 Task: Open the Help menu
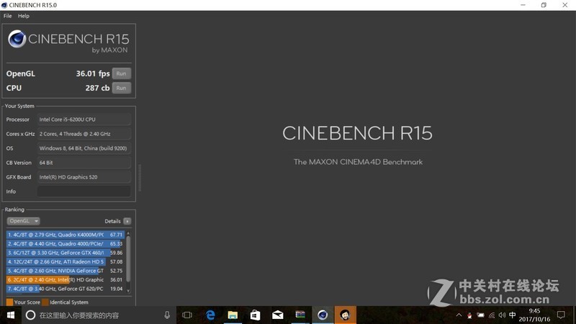(x=24, y=16)
